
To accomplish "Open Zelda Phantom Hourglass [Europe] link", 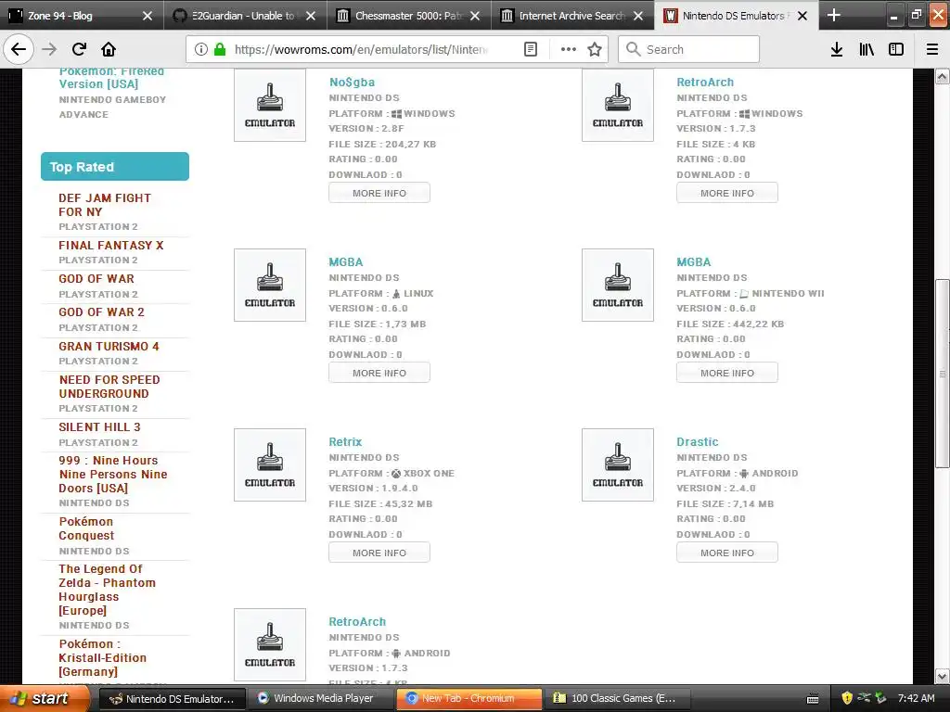I will click(x=108, y=590).
